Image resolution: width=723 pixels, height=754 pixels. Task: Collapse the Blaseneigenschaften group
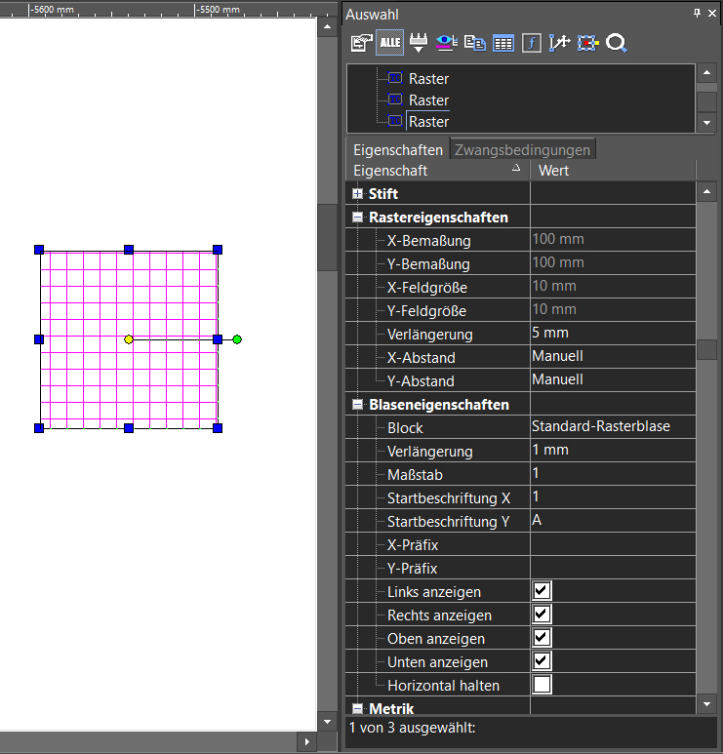pyautogui.click(x=357, y=405)
